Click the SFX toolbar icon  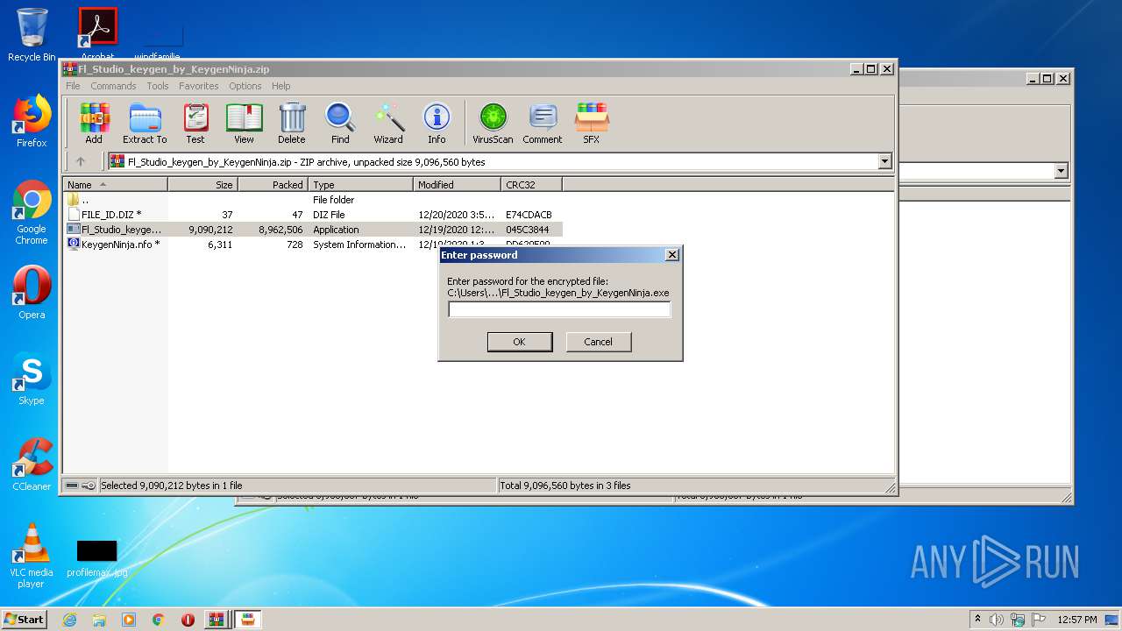tap(592, 123)
